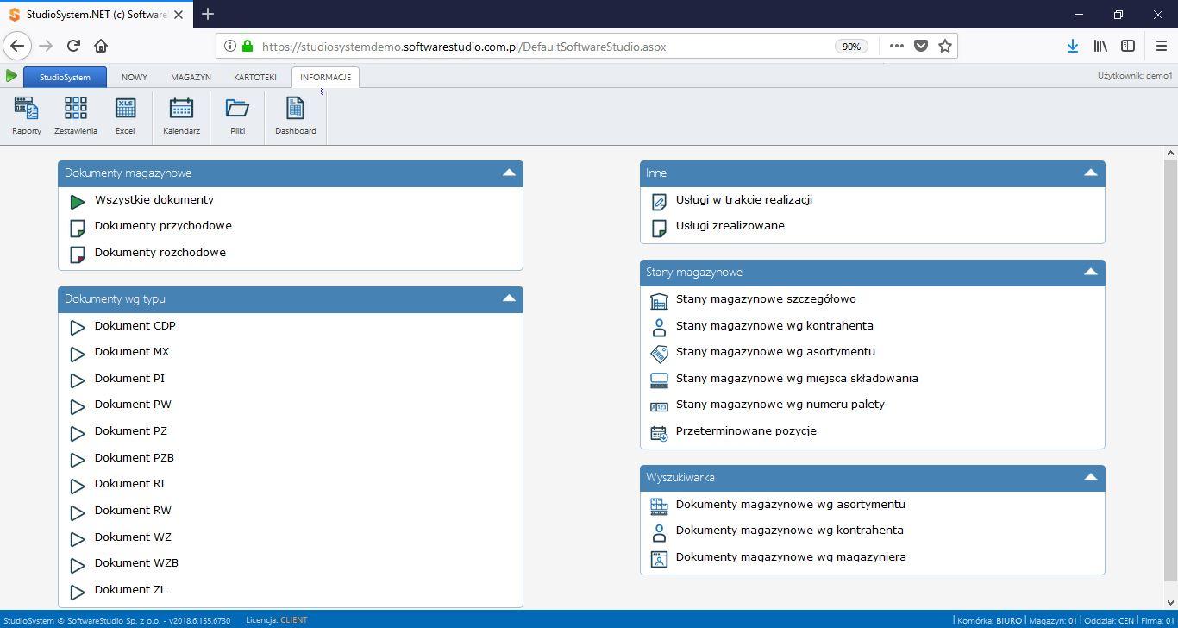Open the browser downloads arrow

[x=1073, y=47]
